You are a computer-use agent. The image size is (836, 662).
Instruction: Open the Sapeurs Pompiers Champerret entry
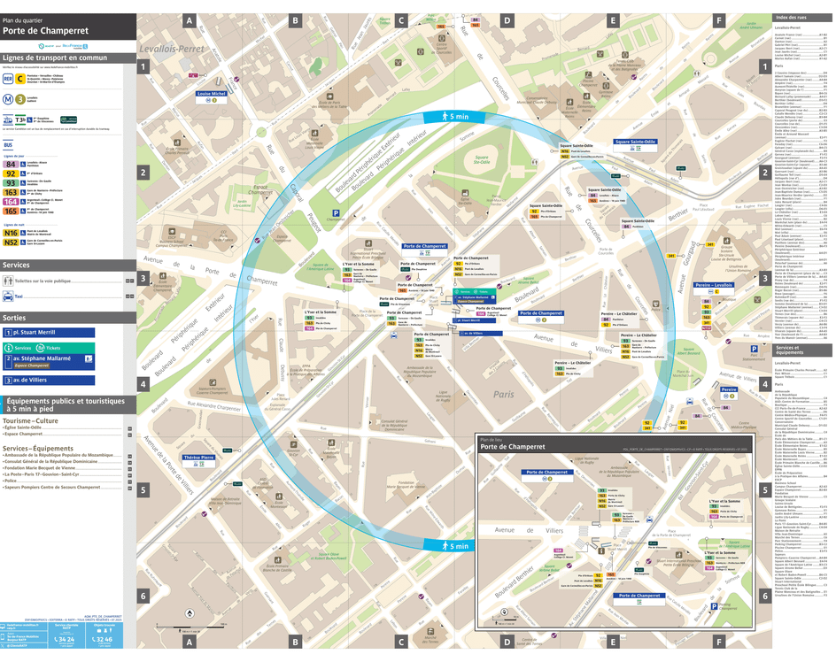click(x=51, y=487)
